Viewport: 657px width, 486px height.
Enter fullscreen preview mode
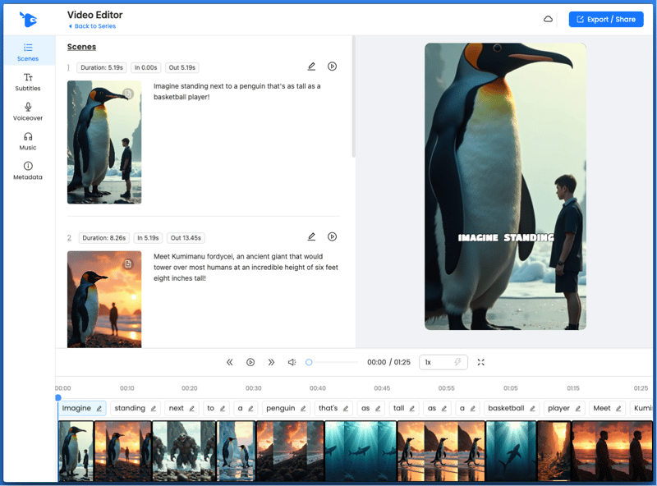pos(480,361)
